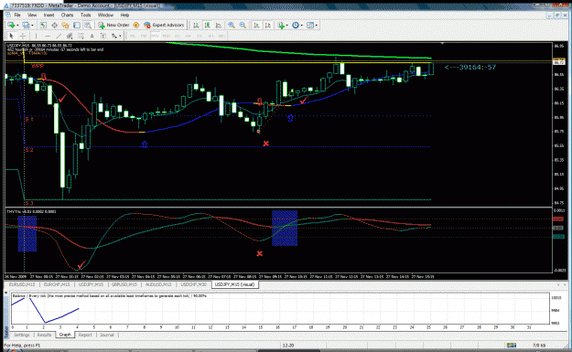Open the Periods clock icon

(296, 25)
